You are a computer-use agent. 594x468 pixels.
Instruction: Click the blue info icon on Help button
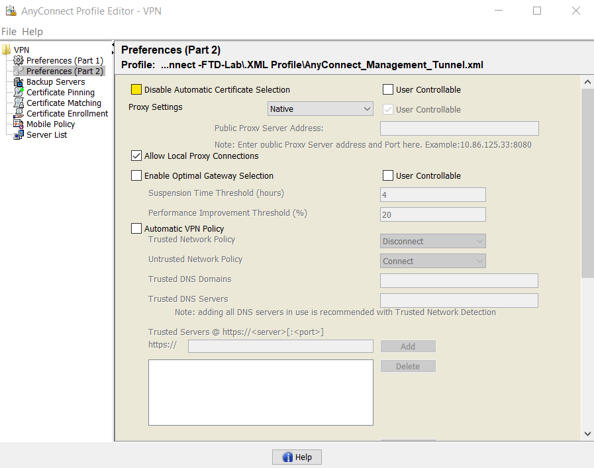click(287, 457)
